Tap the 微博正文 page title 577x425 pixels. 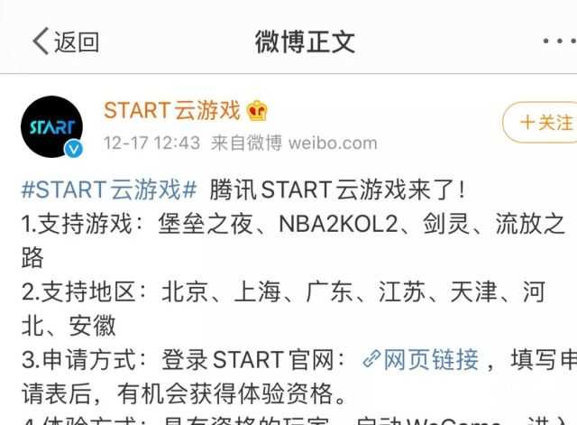point(305,42)
